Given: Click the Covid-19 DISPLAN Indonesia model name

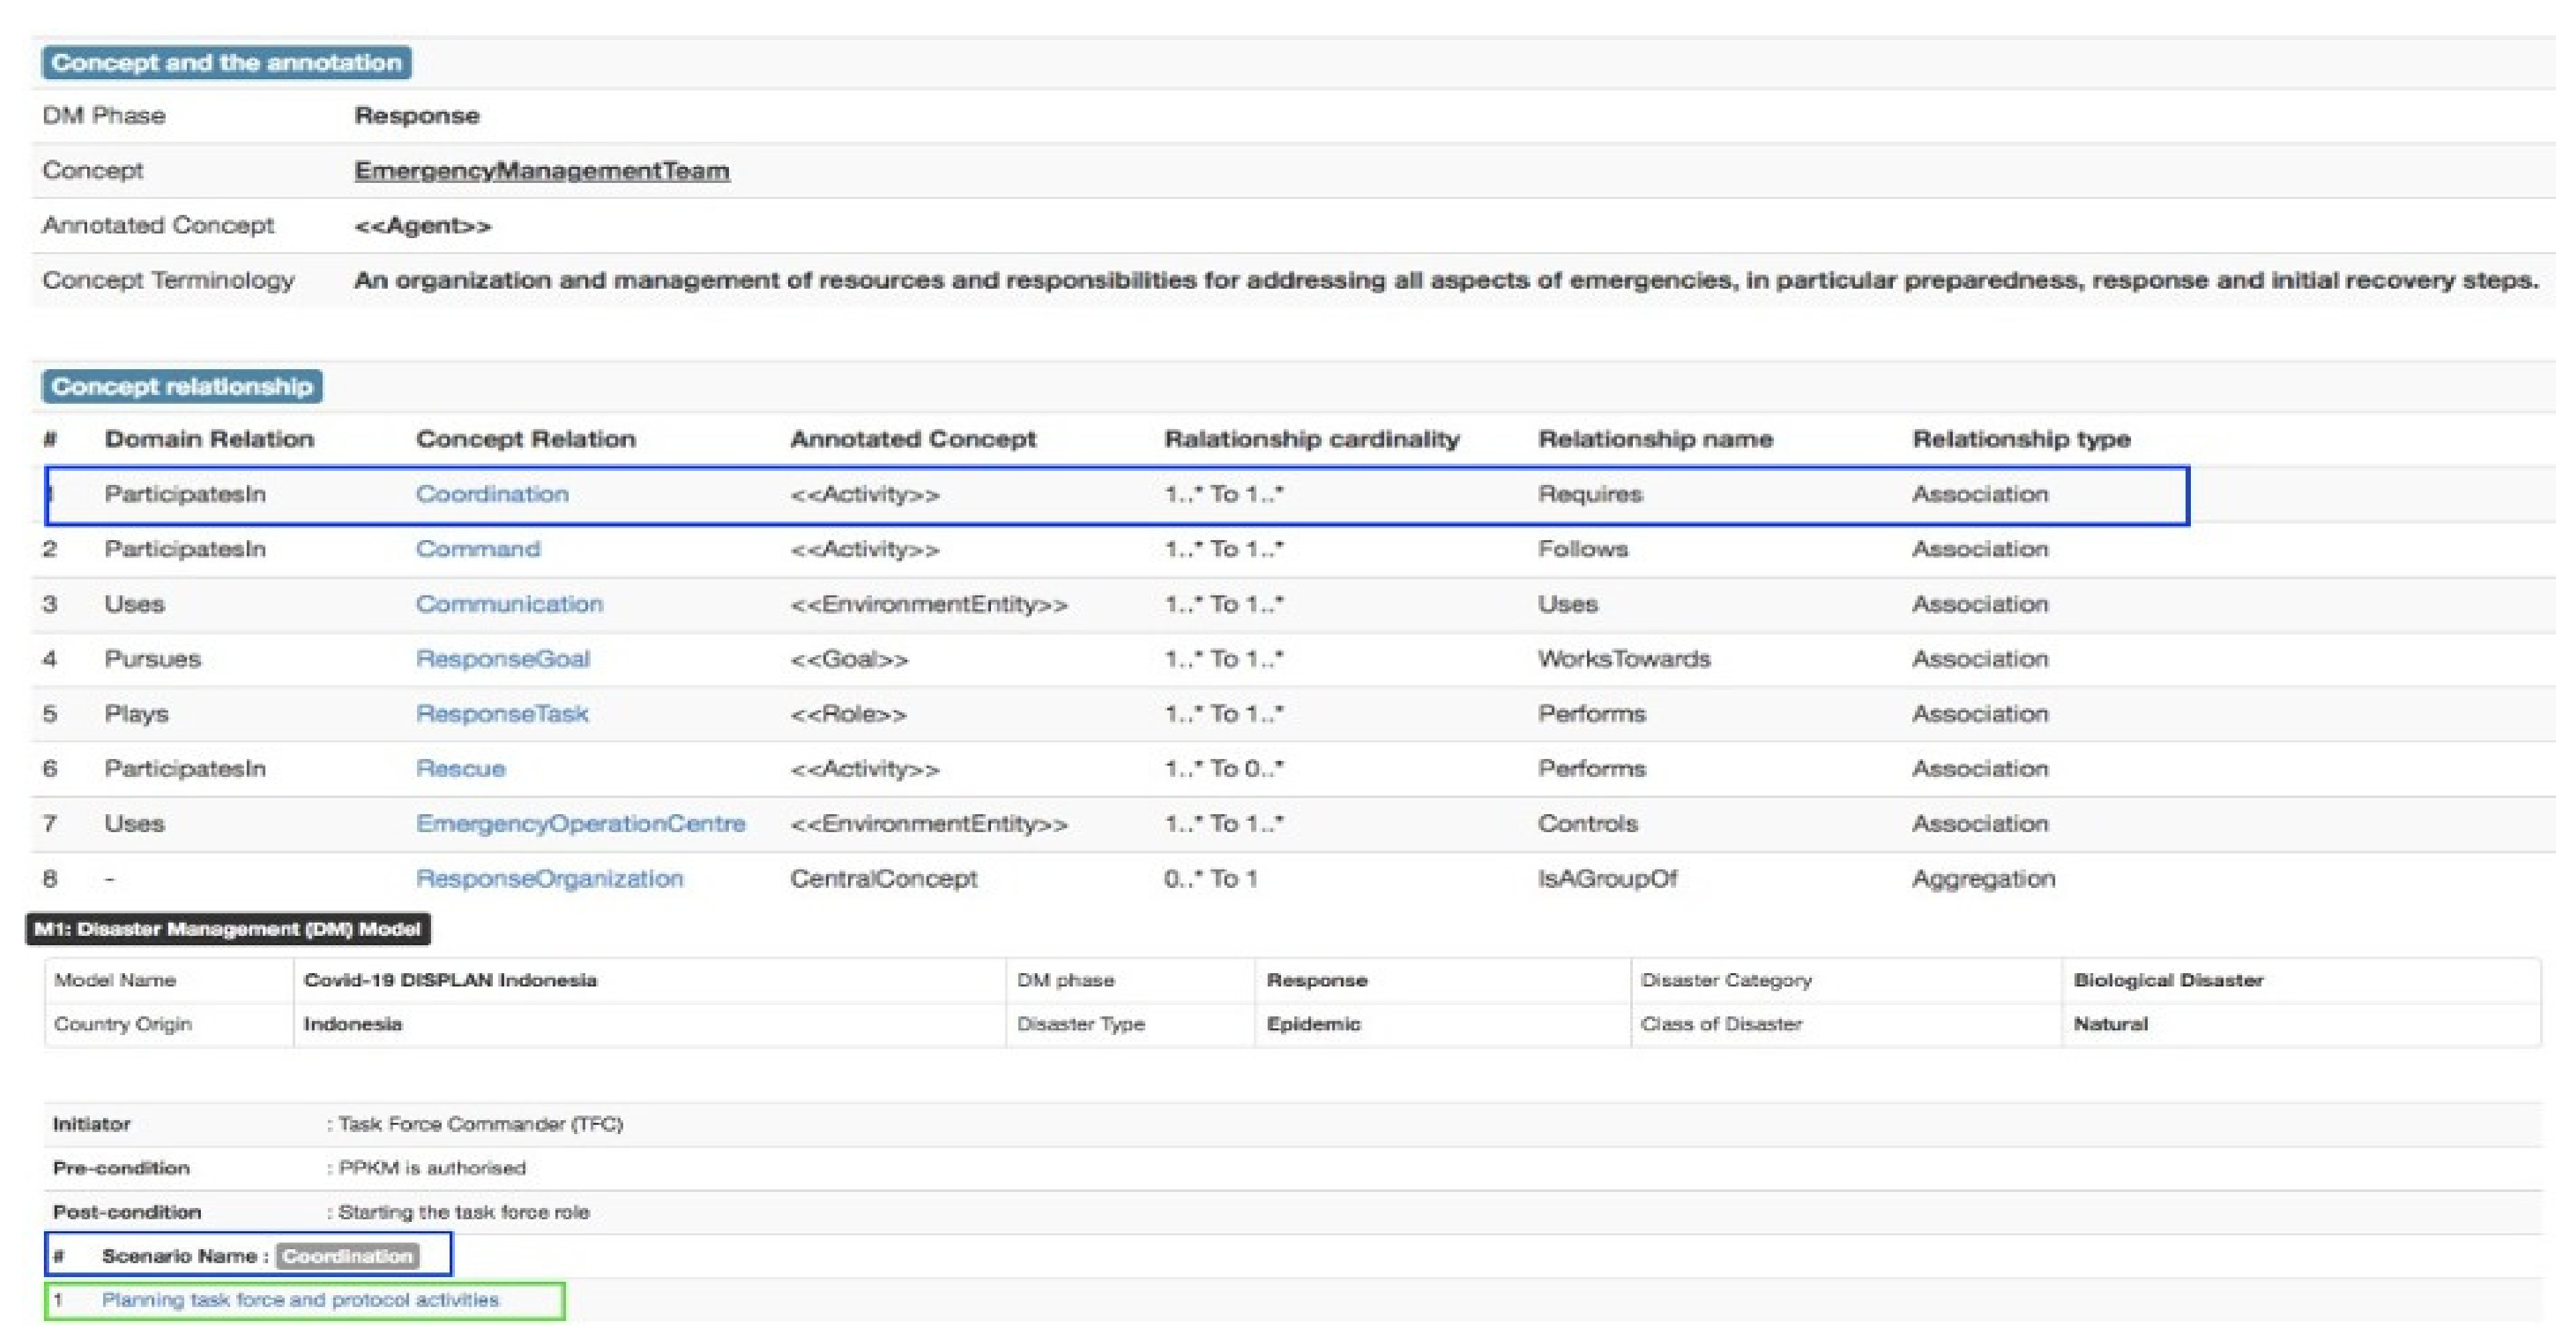Looking at the screenshot, I should point(450,980).
